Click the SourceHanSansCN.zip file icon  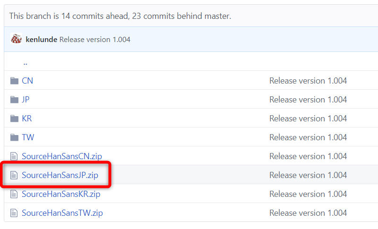14,156
